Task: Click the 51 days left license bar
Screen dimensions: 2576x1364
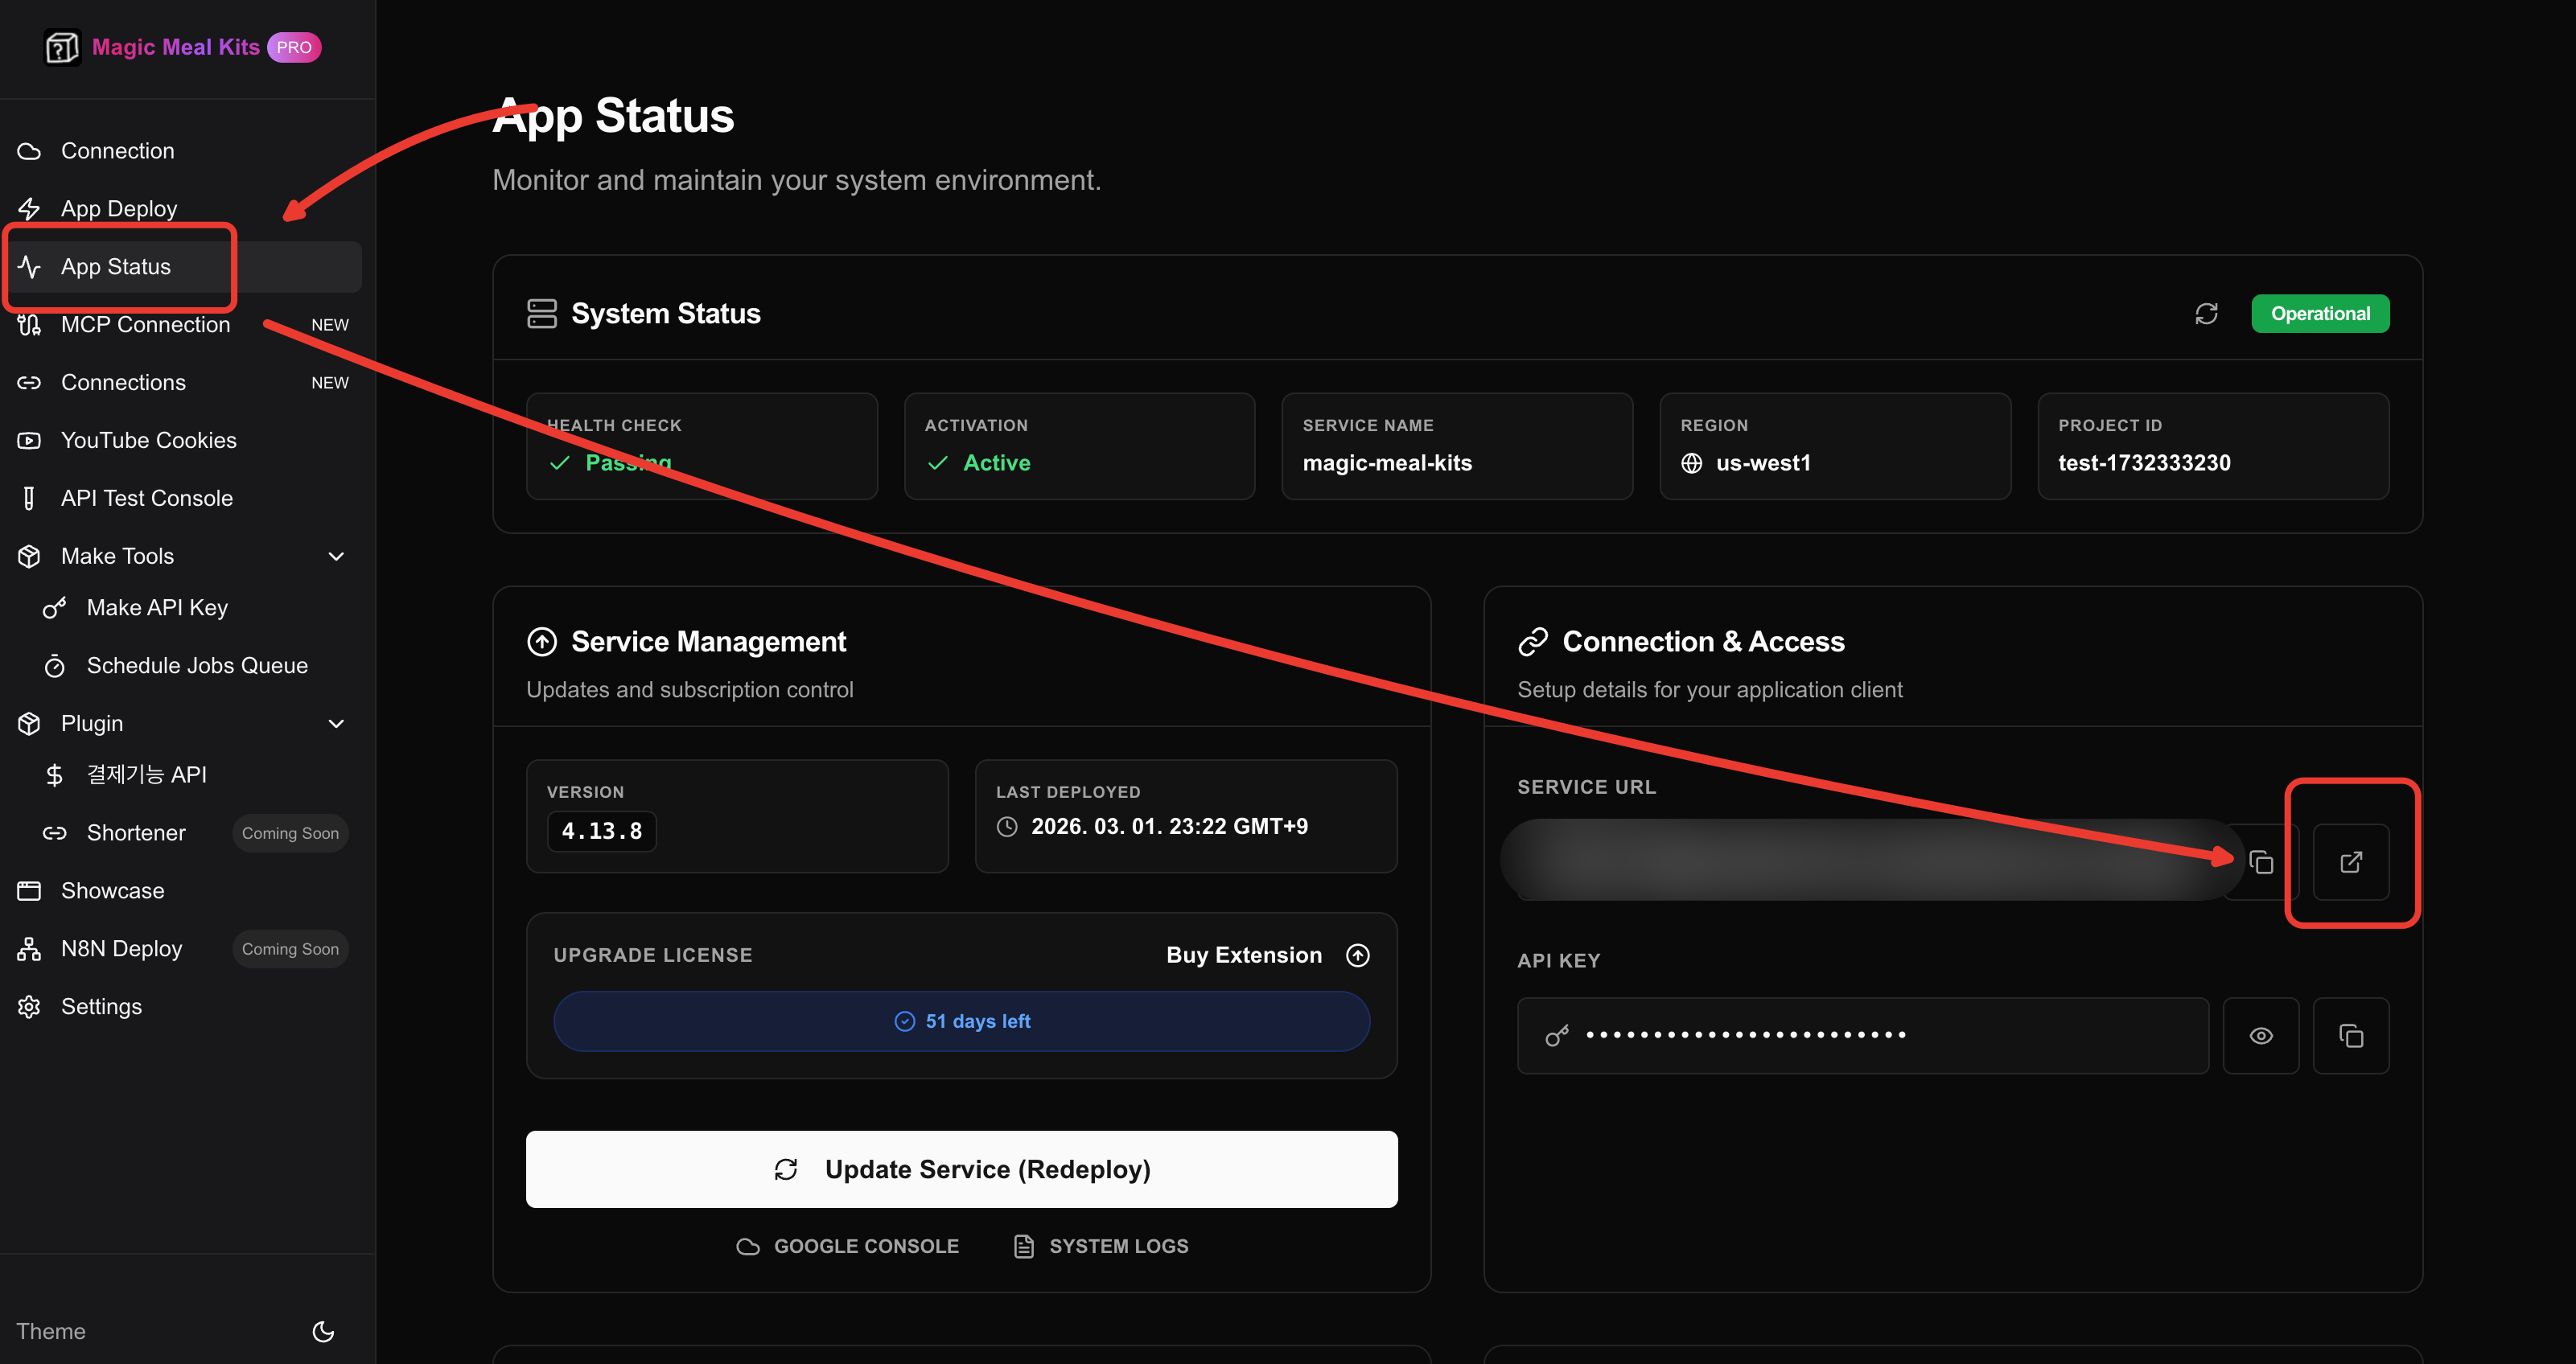Action: pos(962,1021)
